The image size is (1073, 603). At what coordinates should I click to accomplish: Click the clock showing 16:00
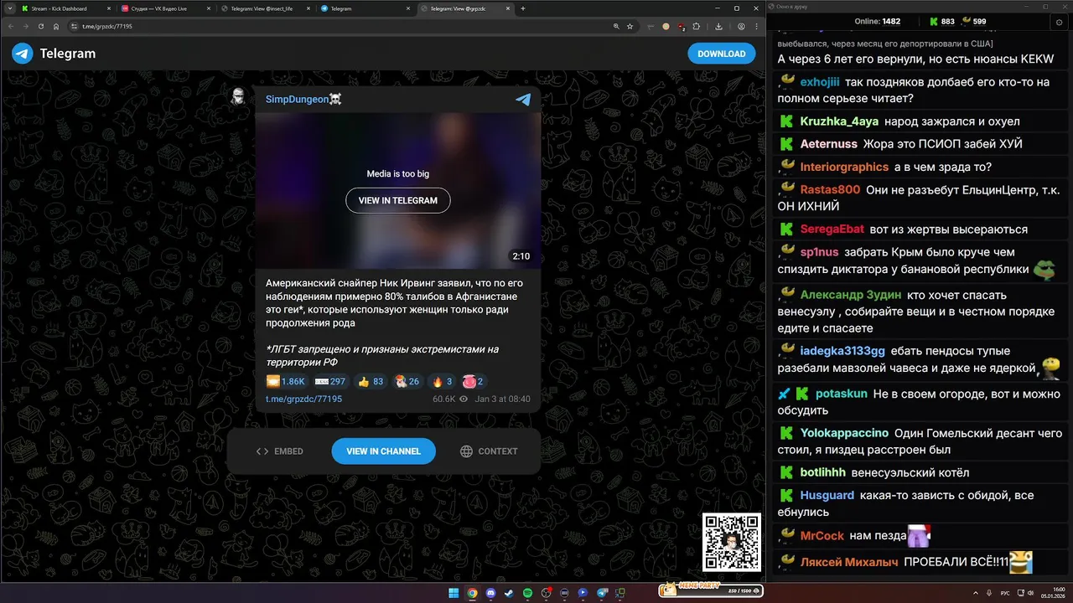tap(1058, 589)
